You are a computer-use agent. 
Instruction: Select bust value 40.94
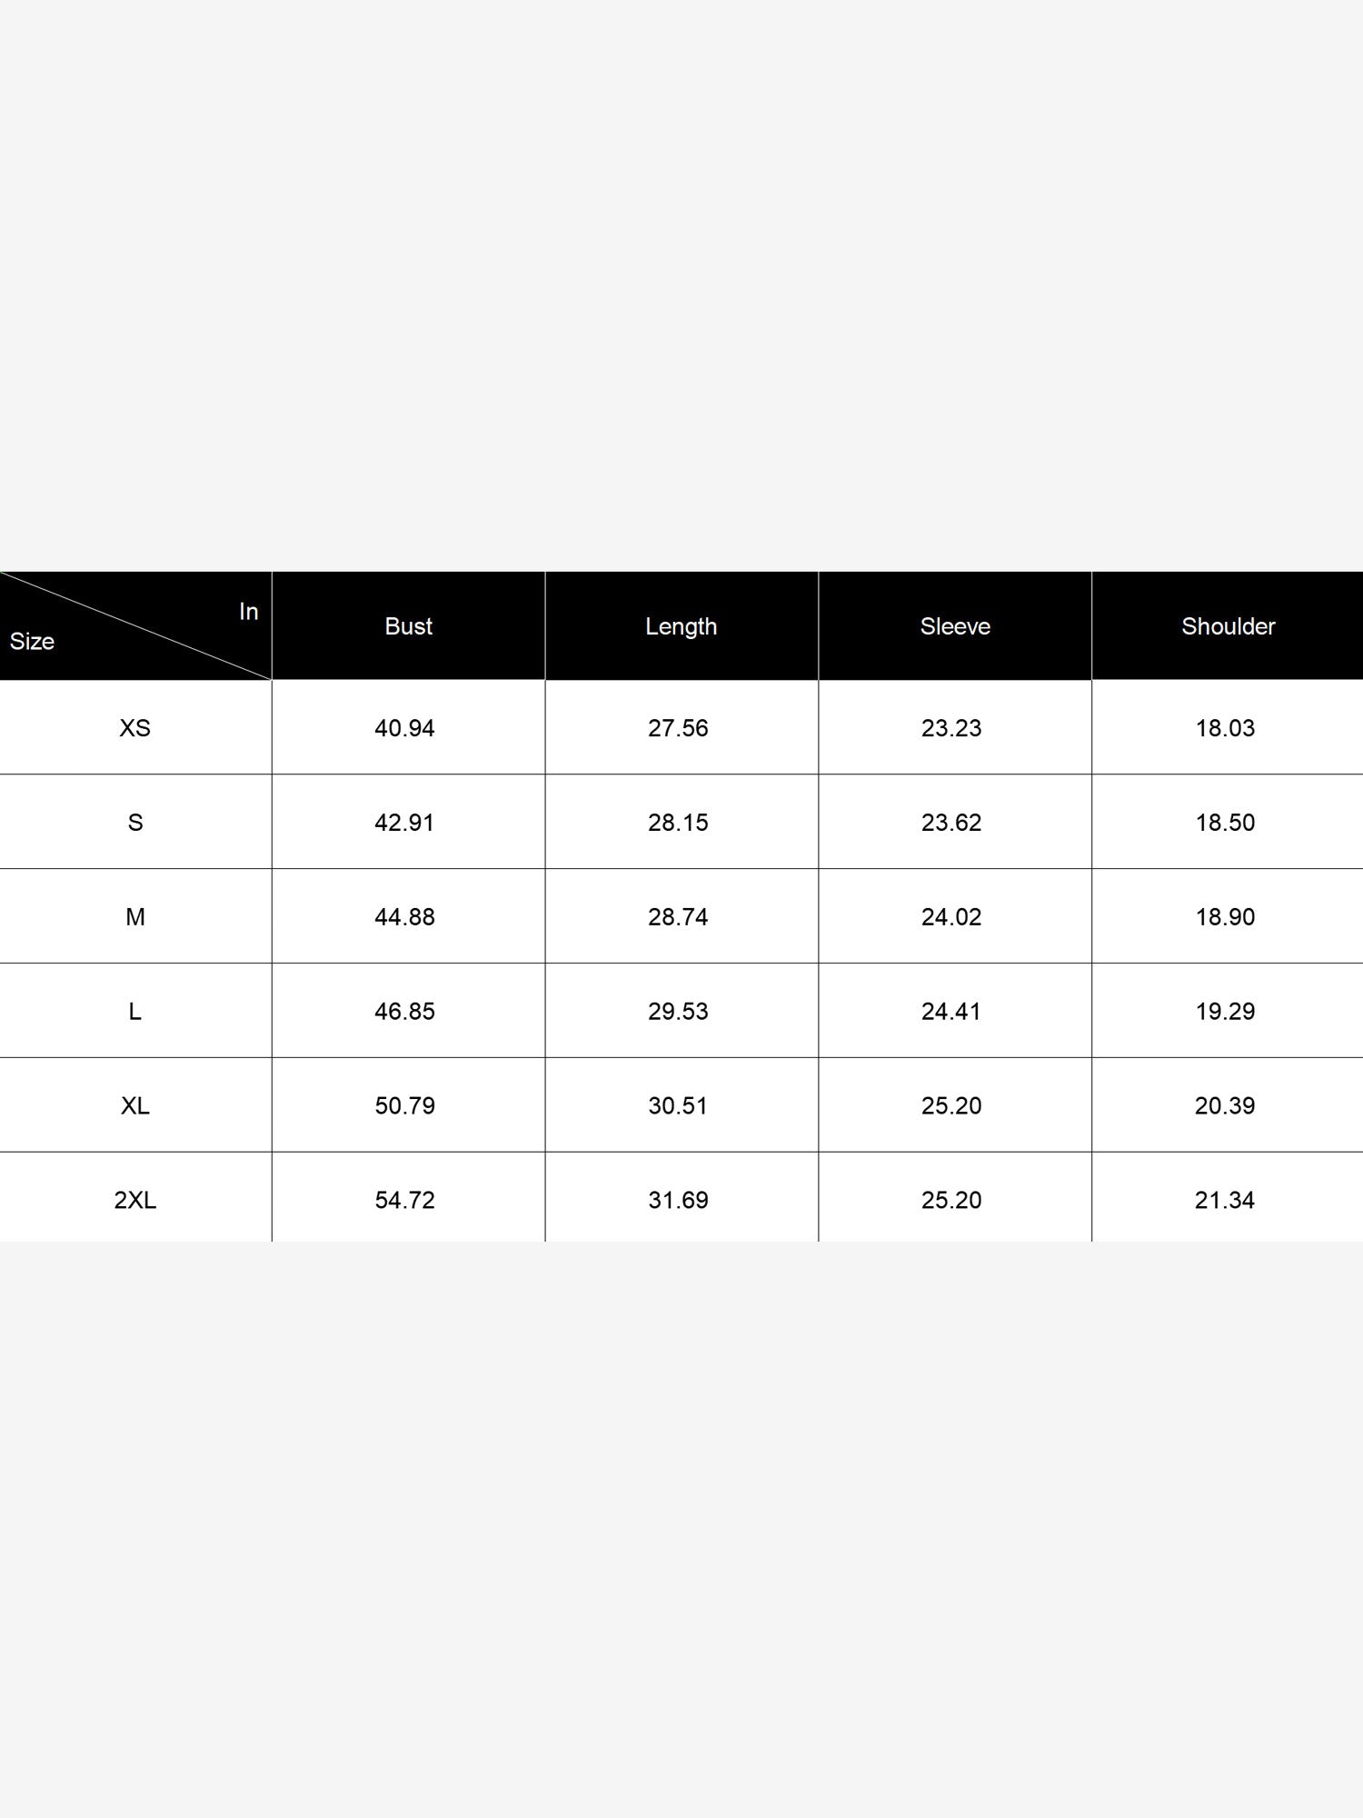point(404,728)
